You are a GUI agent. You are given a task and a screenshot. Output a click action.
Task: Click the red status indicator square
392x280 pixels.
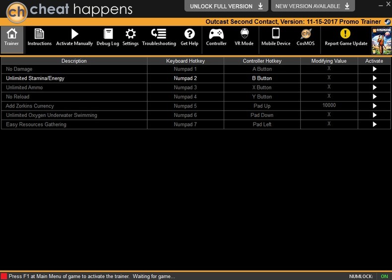[4, 276]
